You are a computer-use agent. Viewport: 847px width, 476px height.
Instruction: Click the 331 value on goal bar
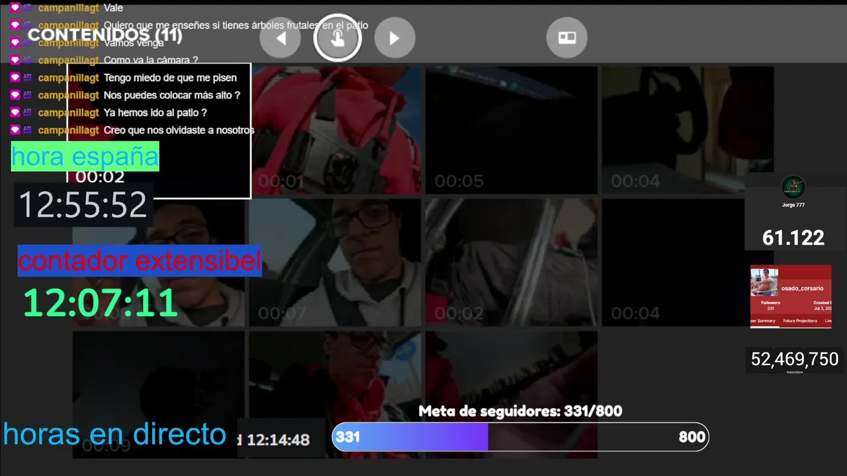[x=347, y=437]
